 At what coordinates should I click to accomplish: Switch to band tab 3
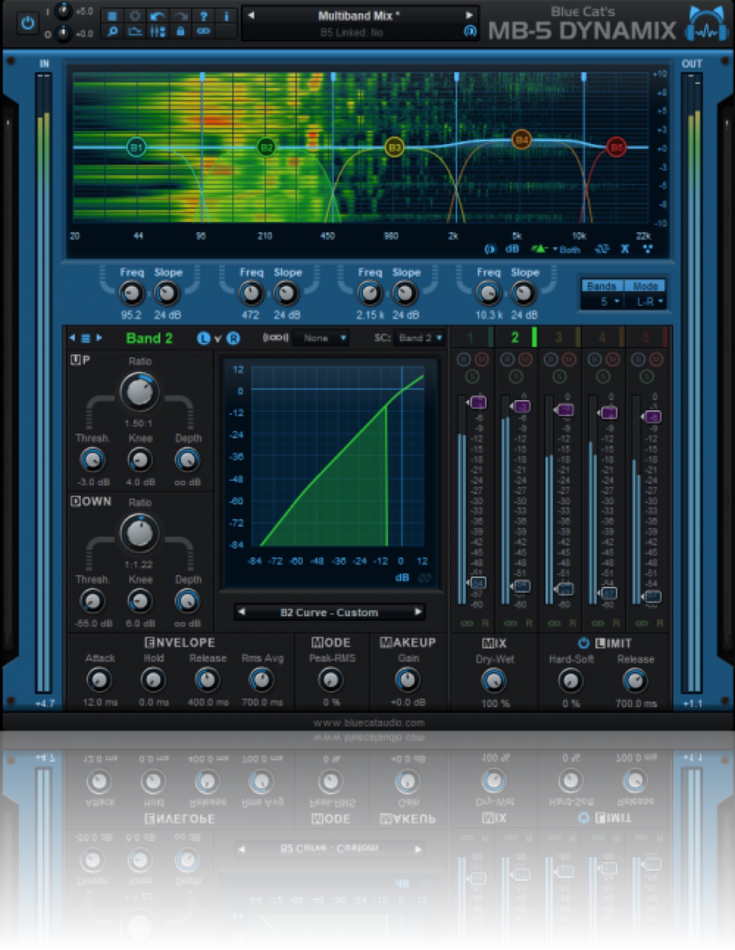click(559, 337)
